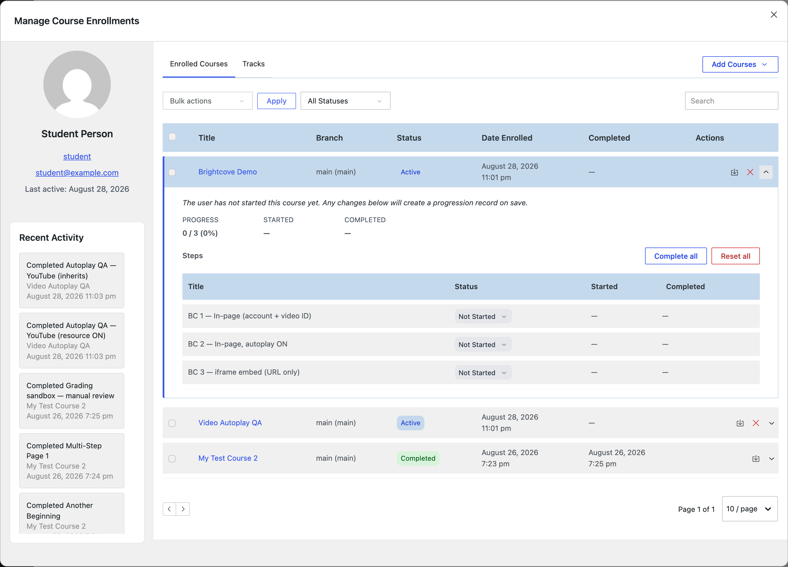Screen dimensions: 788x567
Task: Click the Apply button
Action: tap(277, 101)
